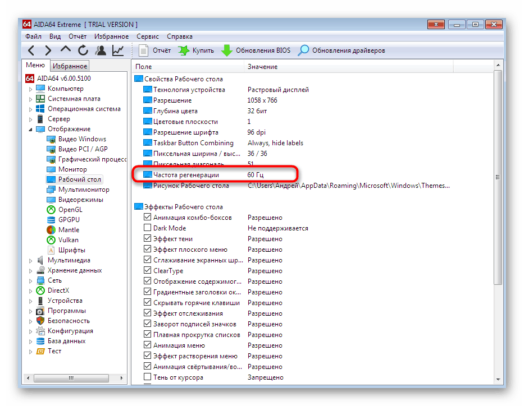
Task: Toggle the Эффект плоского меню checkbox
Action: pos(147,249)
